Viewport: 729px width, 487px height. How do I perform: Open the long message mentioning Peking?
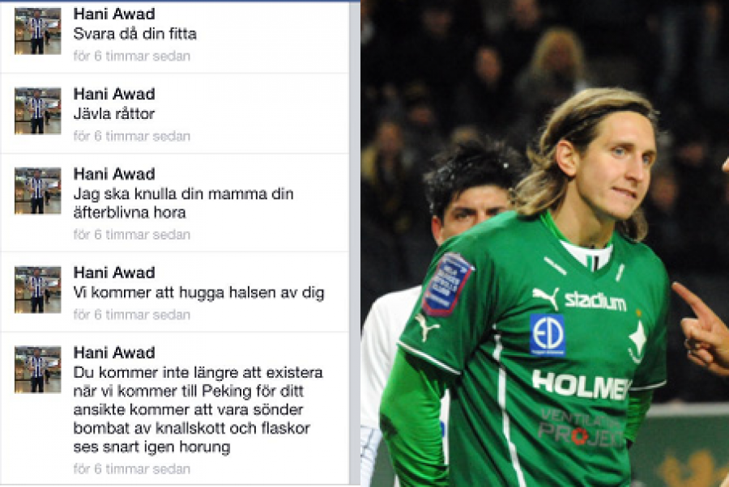(x=198, y=409)
